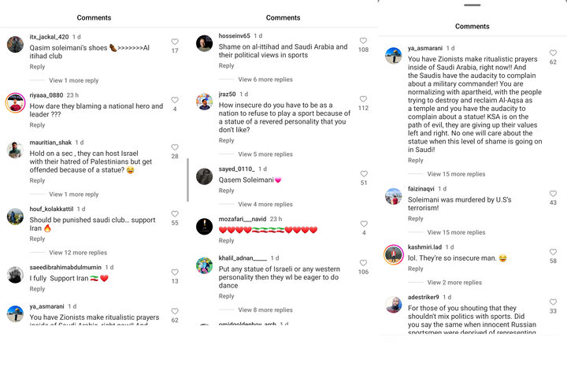567x378 pixels.
Task: Grab the drag handle above the Comments sheet
Action: (472, 5)
